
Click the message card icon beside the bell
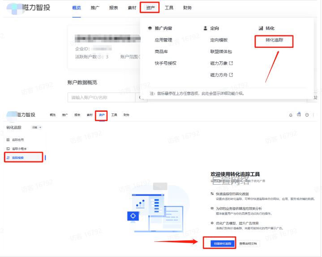pyautogui.click(x=299, y=114)
